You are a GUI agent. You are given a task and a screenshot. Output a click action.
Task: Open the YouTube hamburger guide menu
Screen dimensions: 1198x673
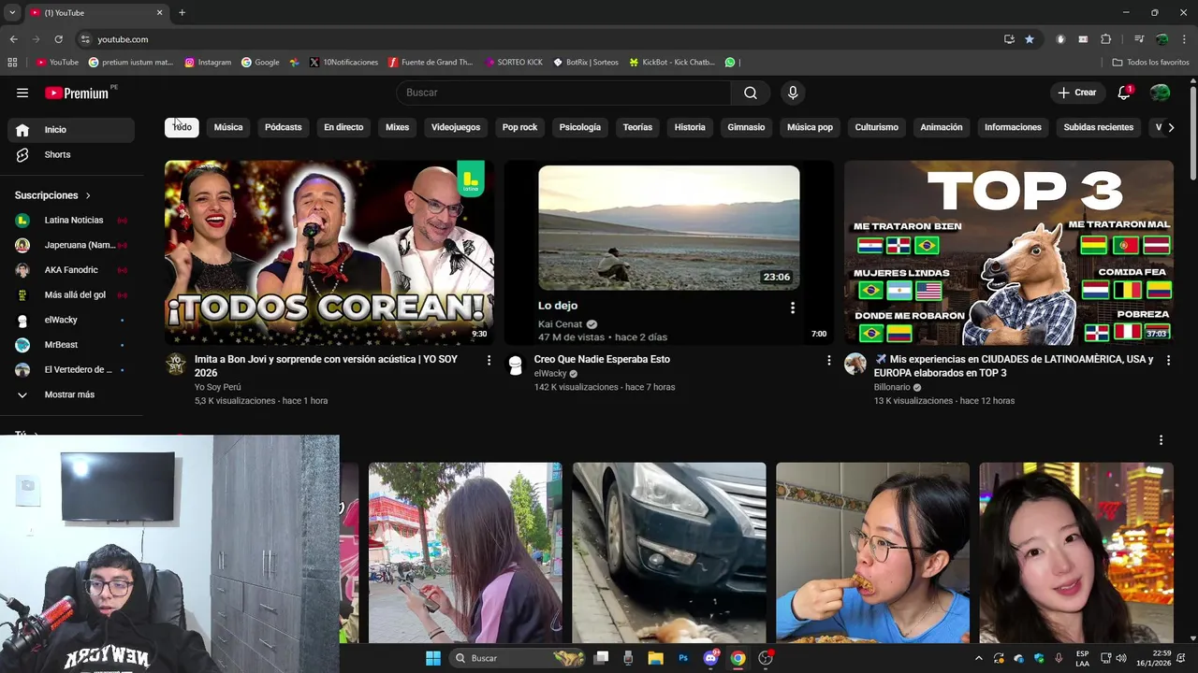pyautogui.click(x=22, y=93)
